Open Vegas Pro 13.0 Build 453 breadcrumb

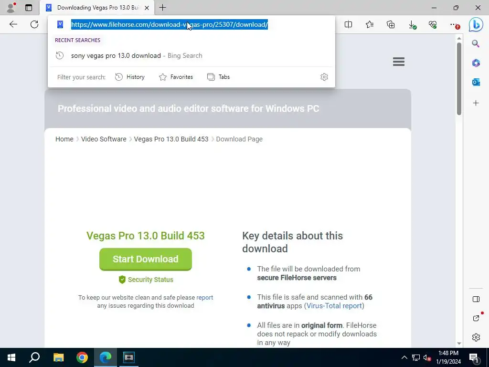click(x=171, y=139)
